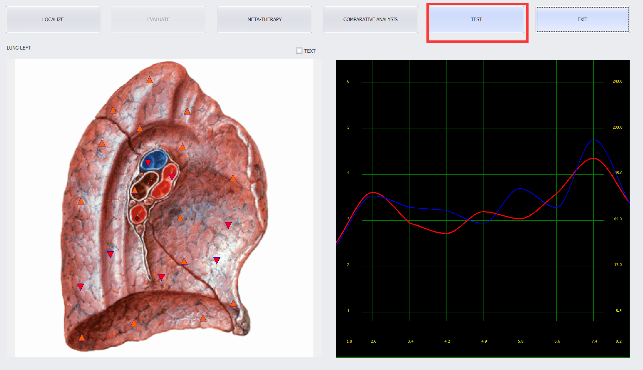
Task: Click the 4.9 frequency label on the graph's x-axis
Action: (484, 341)
